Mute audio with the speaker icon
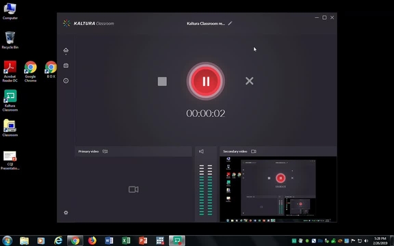Image resolution: width=394 pixels, height=246 pixels. [x=201, y=152]
